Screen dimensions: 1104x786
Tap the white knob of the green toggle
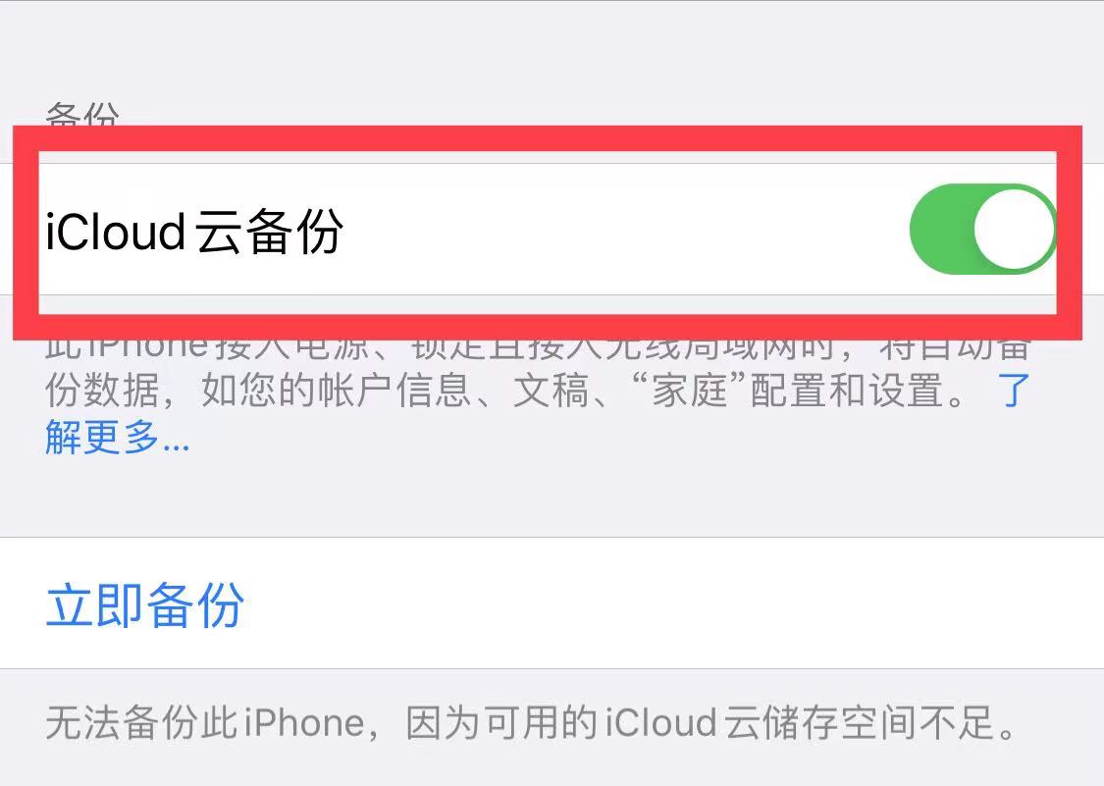click(x=1014, y=230)
